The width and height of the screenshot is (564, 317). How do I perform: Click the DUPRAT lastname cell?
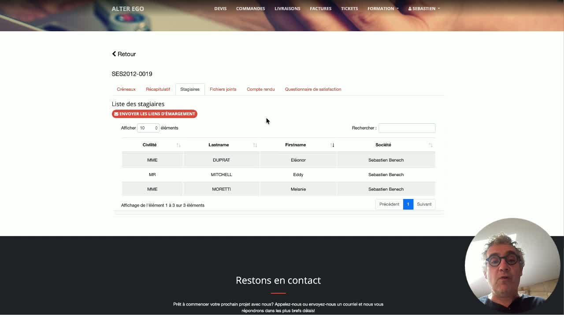(221, 160)
